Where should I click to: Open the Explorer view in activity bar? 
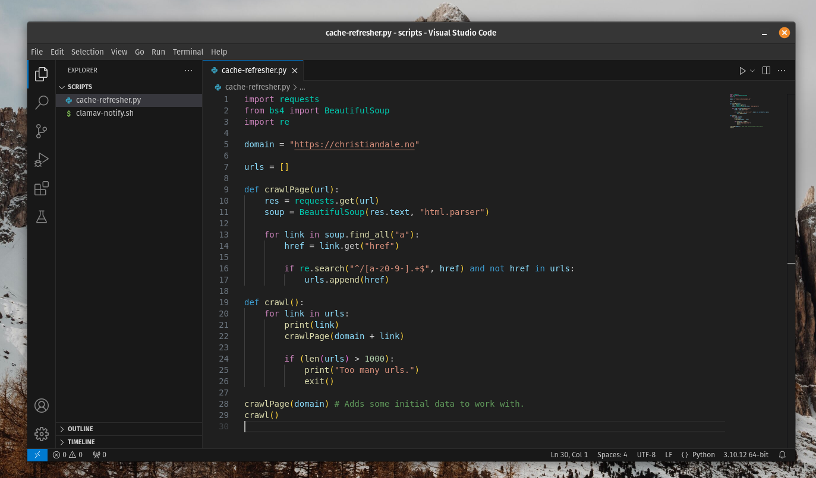tap(41, 74)
